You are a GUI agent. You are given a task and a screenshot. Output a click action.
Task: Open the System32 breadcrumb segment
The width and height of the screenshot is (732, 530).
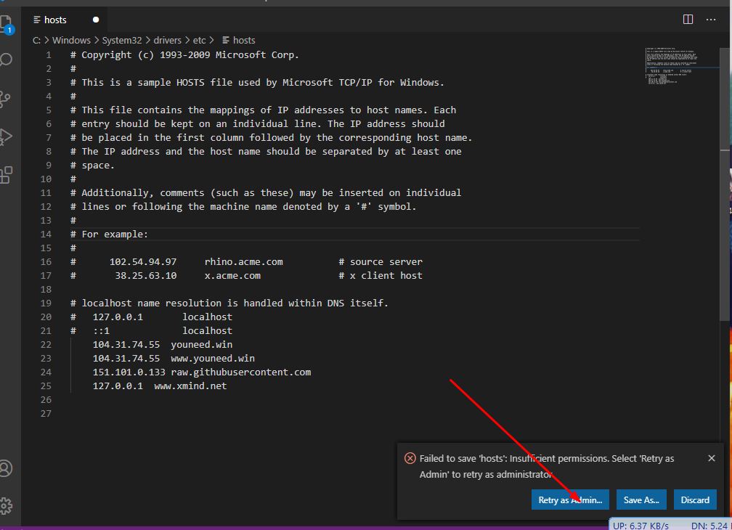(x=122, y=40)
